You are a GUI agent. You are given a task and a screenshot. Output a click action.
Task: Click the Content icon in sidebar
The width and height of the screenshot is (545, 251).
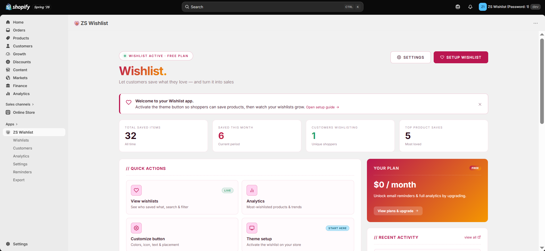8,70
